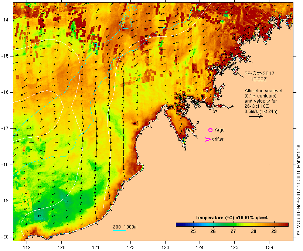
Task: Click the 'drifter' legend label
Action: pos(218,139)
